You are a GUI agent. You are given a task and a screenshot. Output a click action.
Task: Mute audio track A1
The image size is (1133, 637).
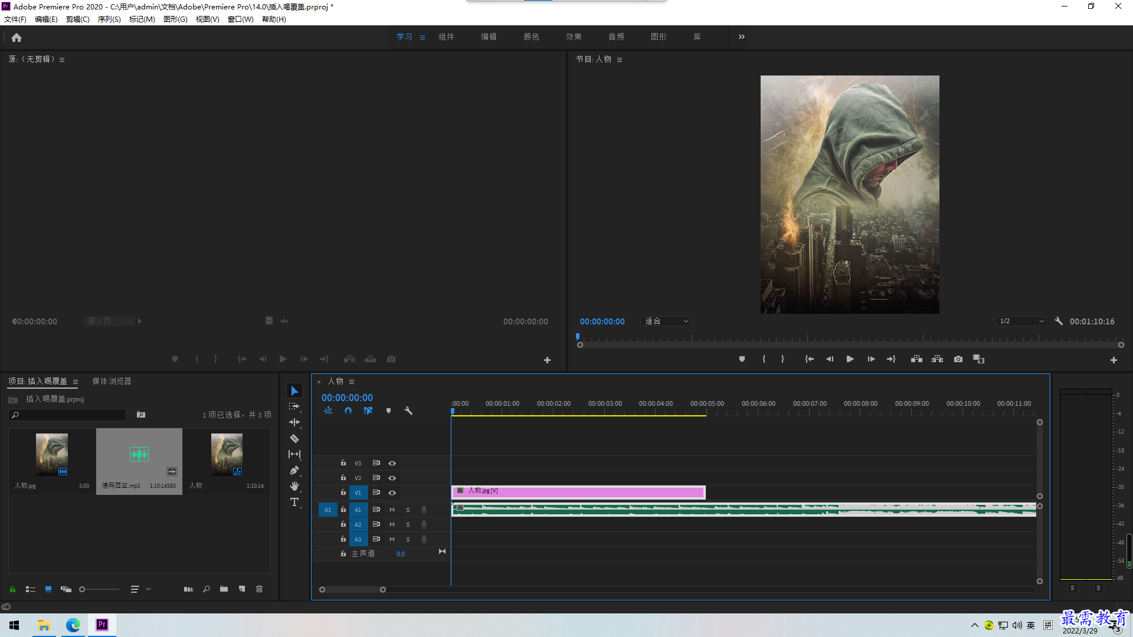(392, 510)
